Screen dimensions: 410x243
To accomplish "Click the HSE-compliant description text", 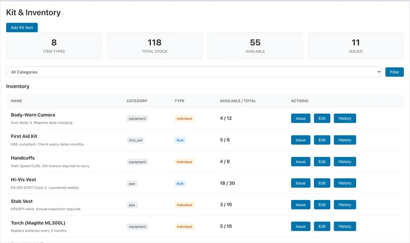I will 48,145.
